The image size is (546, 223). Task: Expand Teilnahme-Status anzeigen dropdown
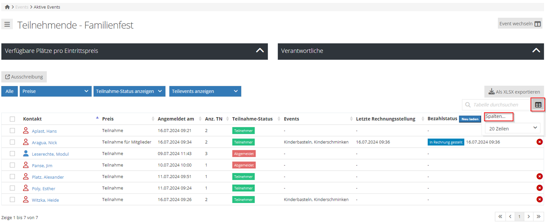(x=129, y=91)
